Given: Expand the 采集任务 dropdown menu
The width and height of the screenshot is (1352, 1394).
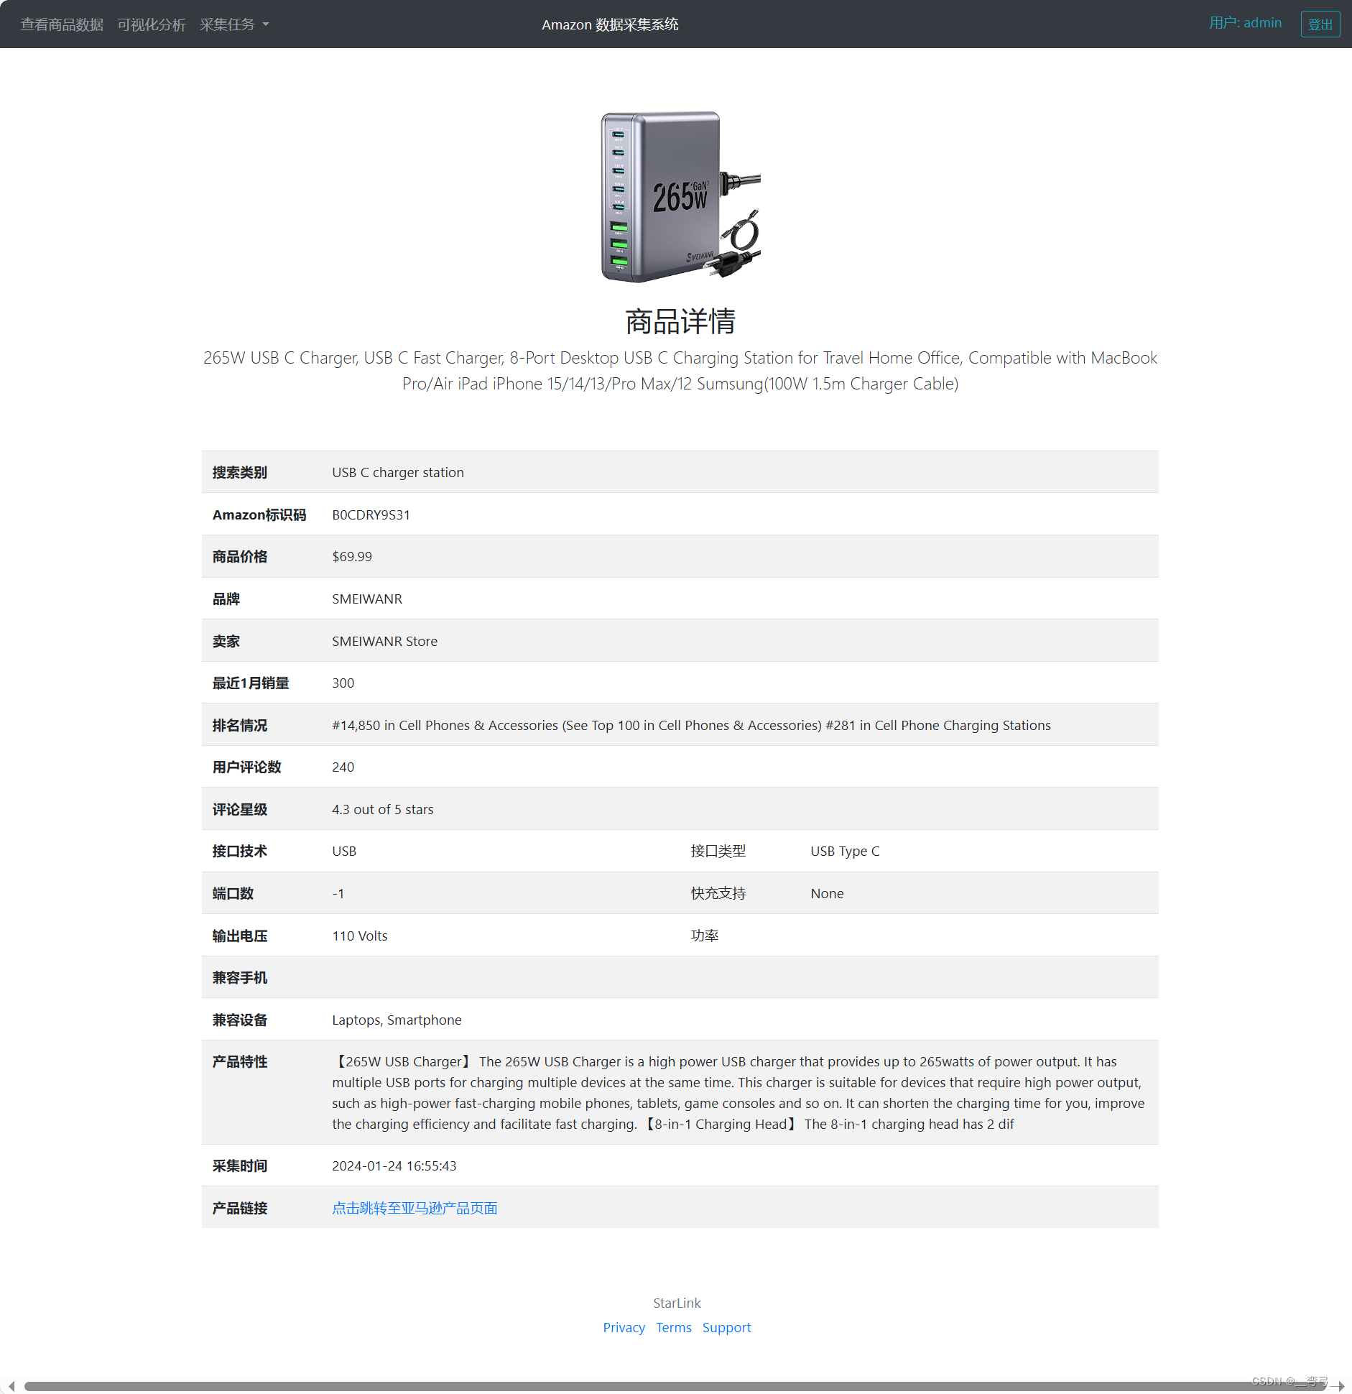Looking at the screenshot, I should (234, 24).
